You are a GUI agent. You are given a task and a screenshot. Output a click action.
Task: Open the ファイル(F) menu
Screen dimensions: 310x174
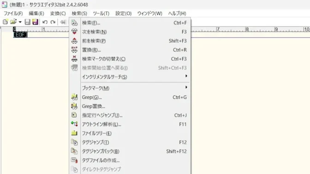pos(13,13)
